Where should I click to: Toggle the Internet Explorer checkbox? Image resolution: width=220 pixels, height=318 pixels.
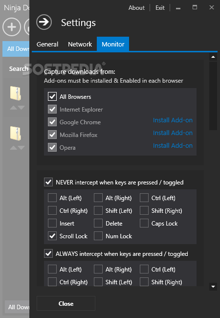[52, 109]
